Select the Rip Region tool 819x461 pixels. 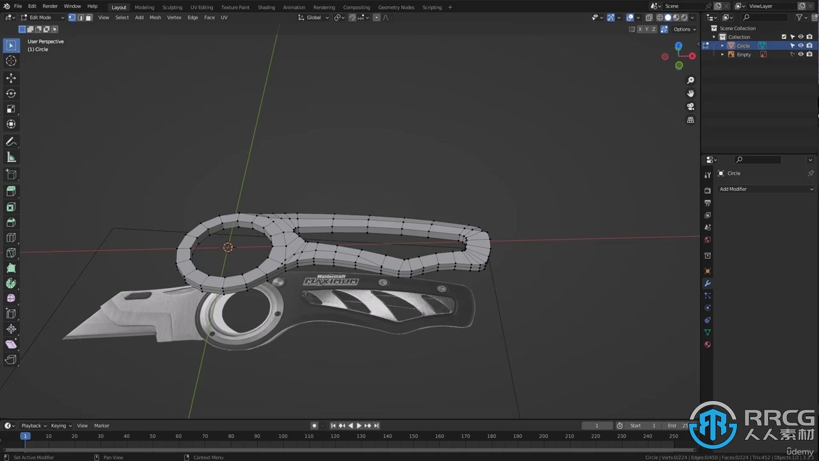click(11, 360)
